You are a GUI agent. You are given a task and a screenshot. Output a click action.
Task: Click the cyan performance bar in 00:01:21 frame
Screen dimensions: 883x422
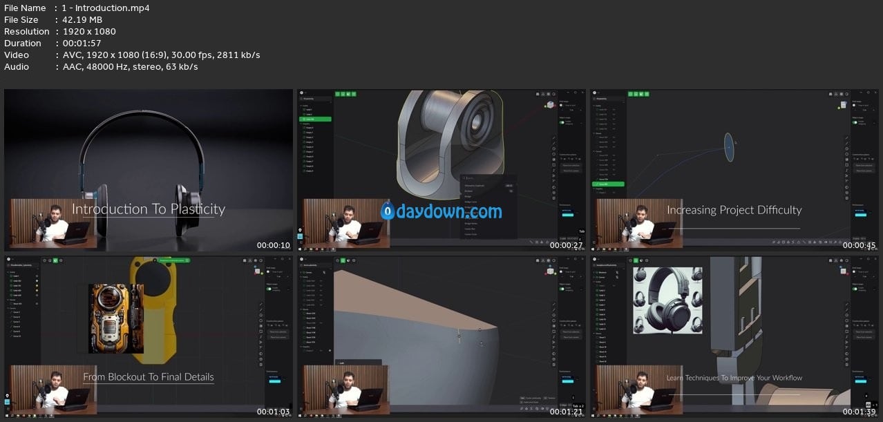coord(567,381)
